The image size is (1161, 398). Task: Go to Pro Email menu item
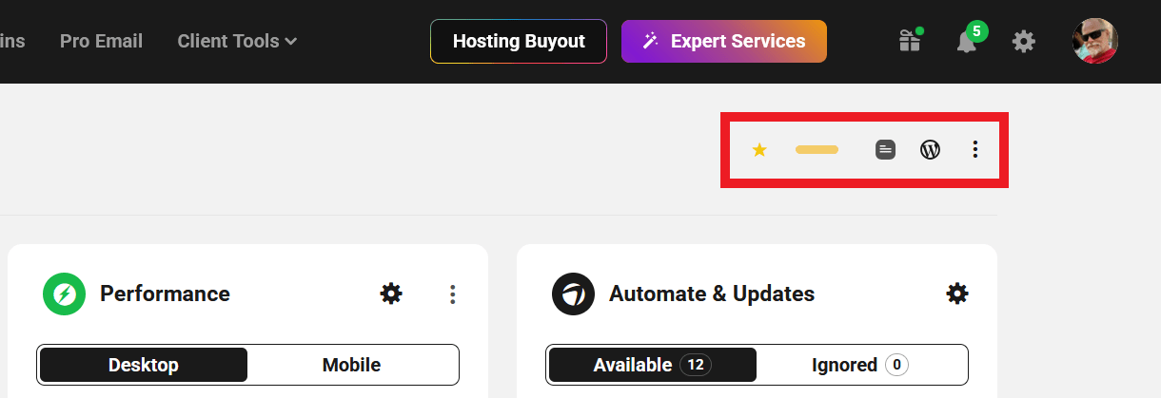pos(101,41)
